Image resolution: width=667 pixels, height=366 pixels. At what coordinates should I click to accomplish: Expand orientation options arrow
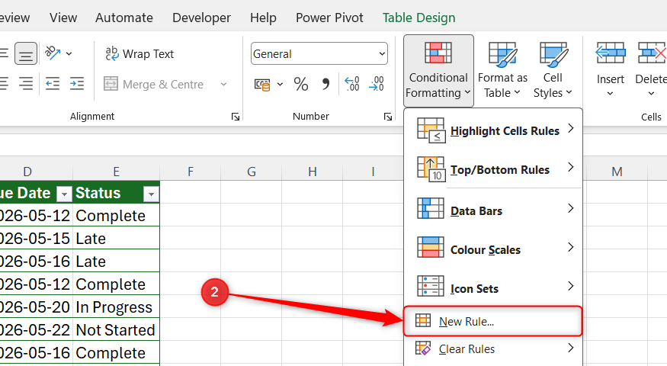tap(69, 53)
